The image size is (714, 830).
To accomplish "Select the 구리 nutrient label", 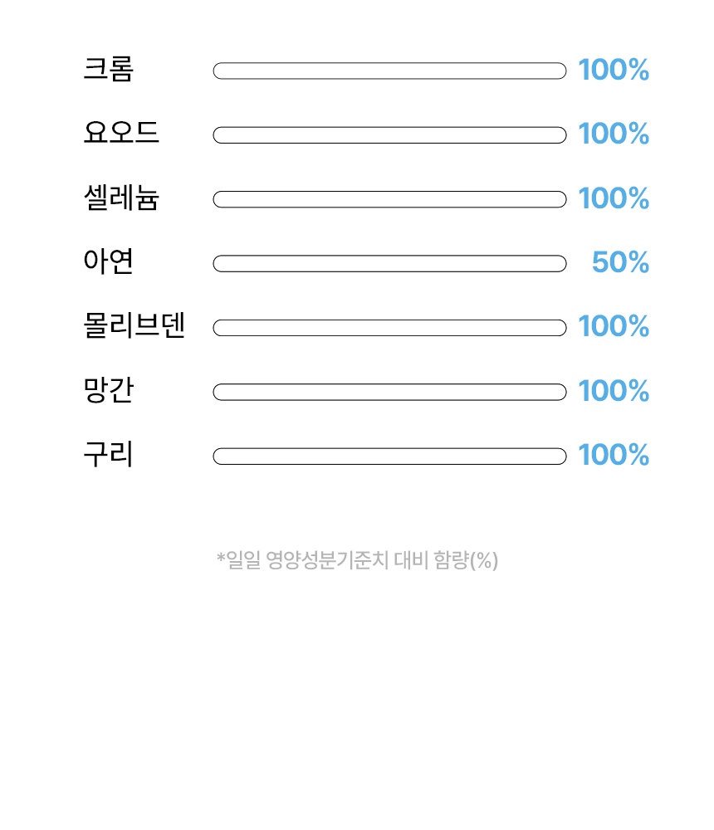I will tap(109, 454).
